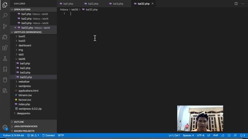Click lab06 in the breadcrumb
Image resolution: width=248 pixels, height=139 pixels.
tap(75, 10)
